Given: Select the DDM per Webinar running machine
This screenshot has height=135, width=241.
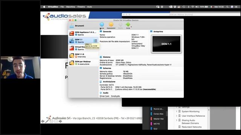Looking at the screenshot, I should [x=83, y=63].
